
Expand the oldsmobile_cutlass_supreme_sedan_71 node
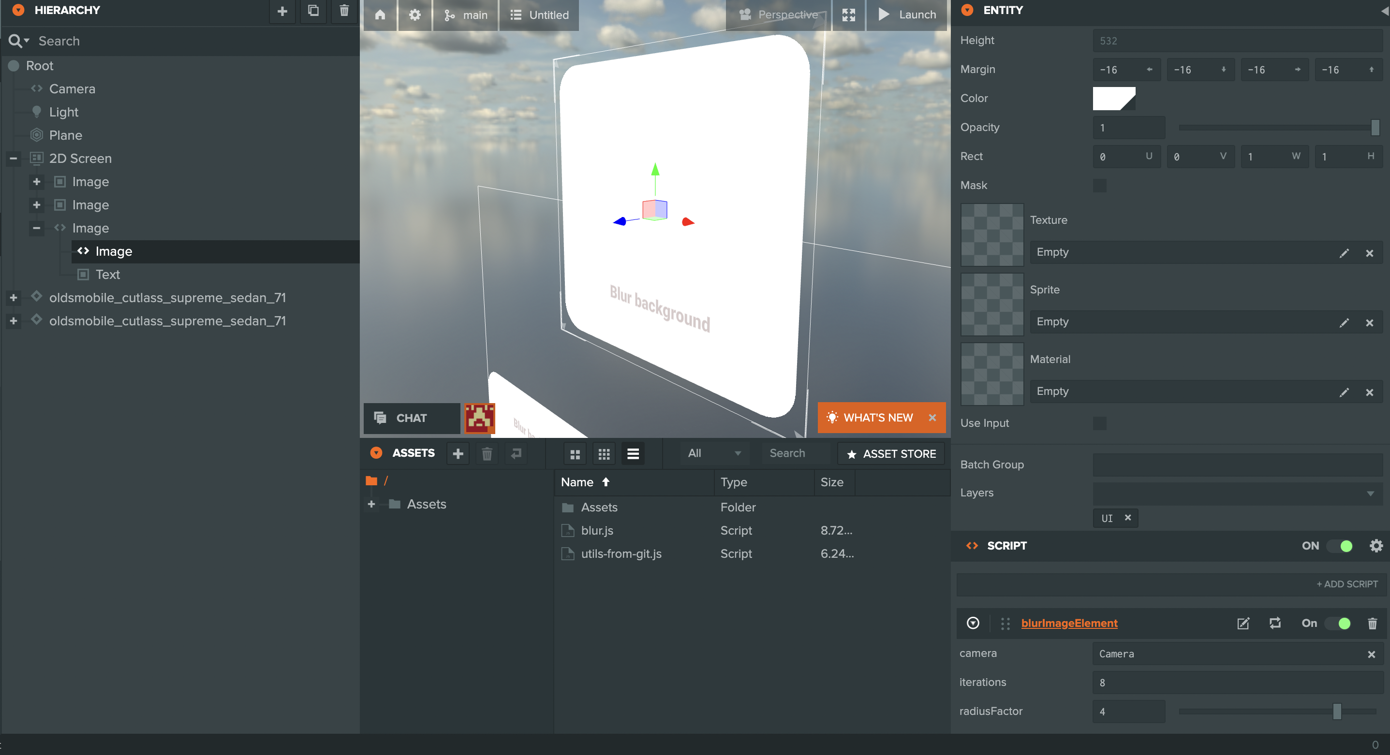click(13, 298)
